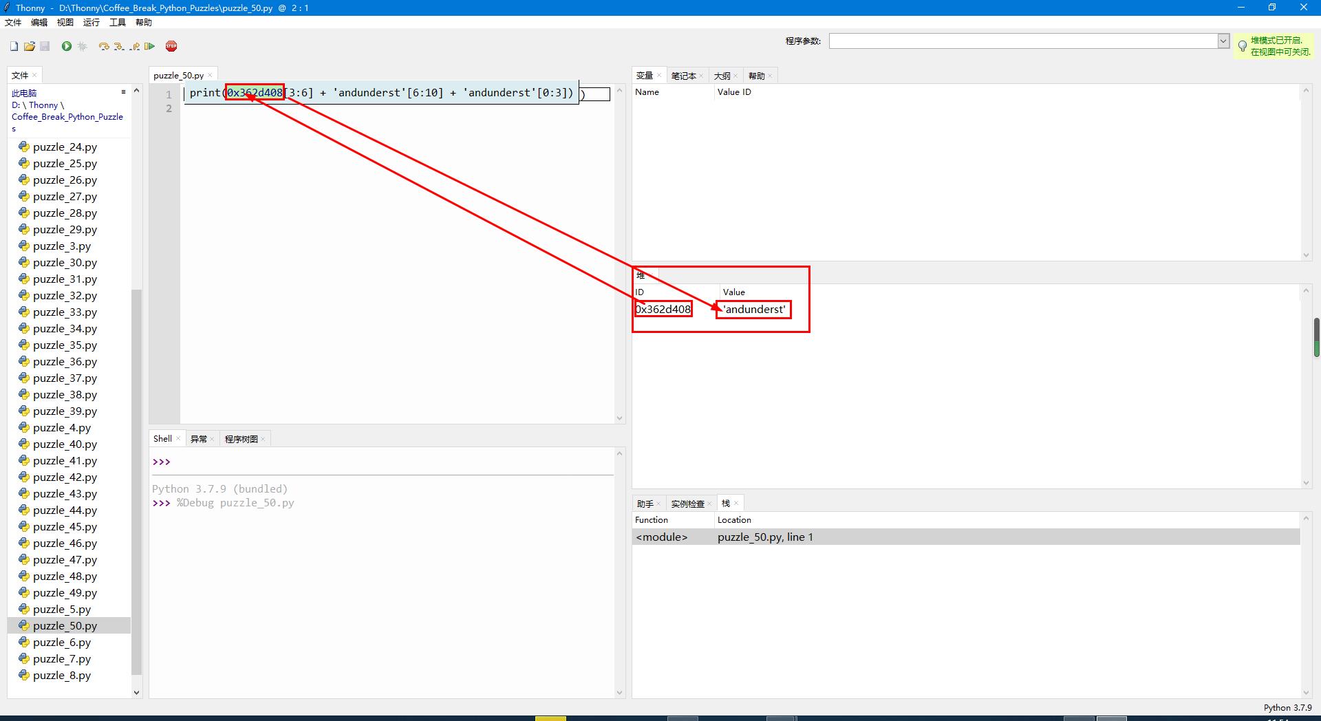The height and width of the screenshot is (721, 1321).
Task: Select puzzle_49.py in file list
Action: point(65,593)
